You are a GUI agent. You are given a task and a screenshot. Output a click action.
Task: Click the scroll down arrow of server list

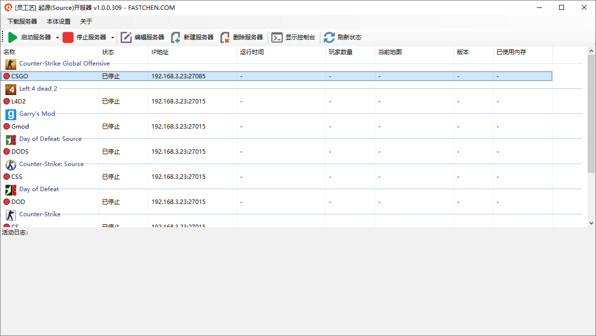[592, 223]
